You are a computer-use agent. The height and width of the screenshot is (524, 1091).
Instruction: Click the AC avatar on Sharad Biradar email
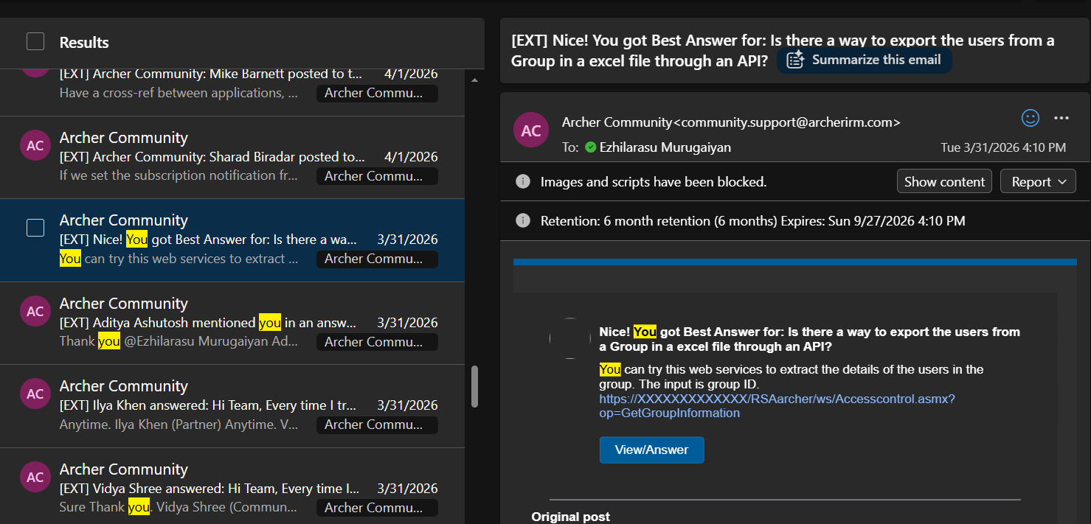pos(35,145)
